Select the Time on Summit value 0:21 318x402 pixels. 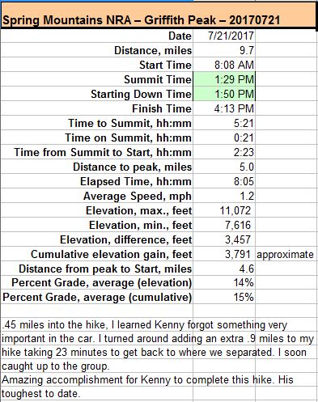[x=224, y=138]
